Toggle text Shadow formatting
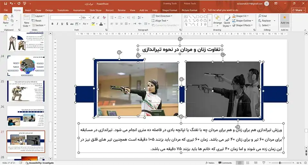Viewport: 308px width, 165px height. [x=67, y=24]
